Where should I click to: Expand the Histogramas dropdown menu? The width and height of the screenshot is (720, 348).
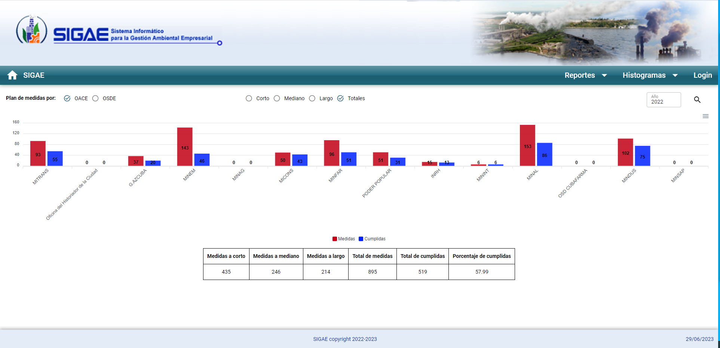point(650,75)
